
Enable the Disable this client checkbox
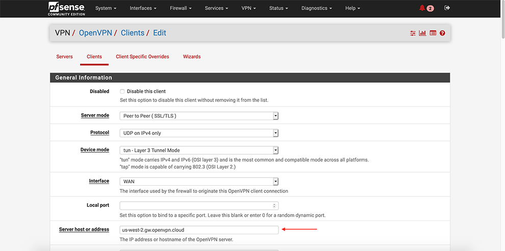coord(122,92)
